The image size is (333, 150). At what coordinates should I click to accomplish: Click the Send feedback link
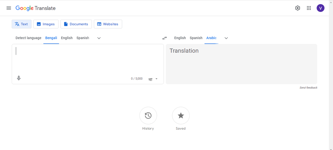308,88
